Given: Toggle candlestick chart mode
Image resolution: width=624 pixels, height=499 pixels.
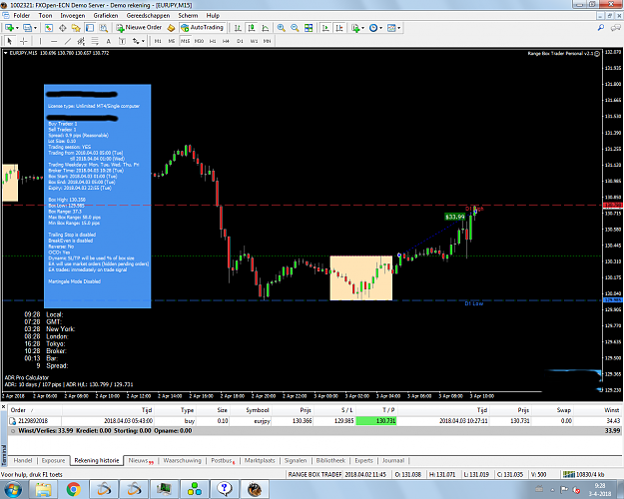Looking at the screenshot, I should click(x=252, y=28).
